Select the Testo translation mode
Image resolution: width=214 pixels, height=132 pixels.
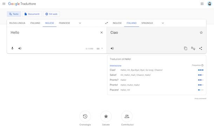(14, 14)
